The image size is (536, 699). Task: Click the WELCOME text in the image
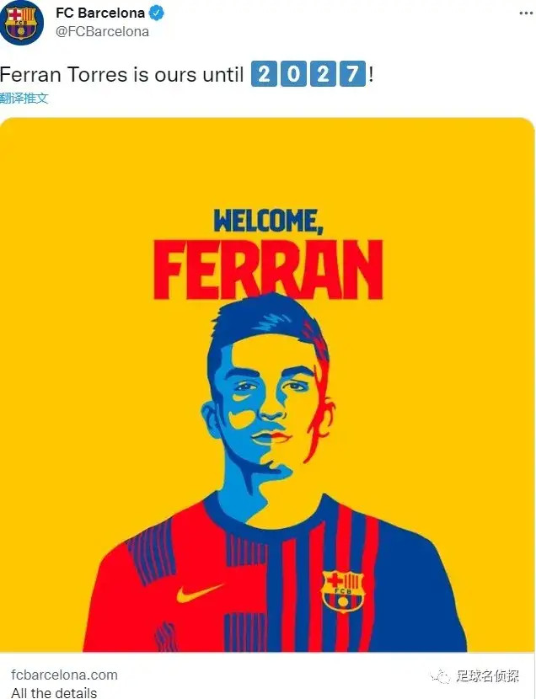tap(268, 221)
